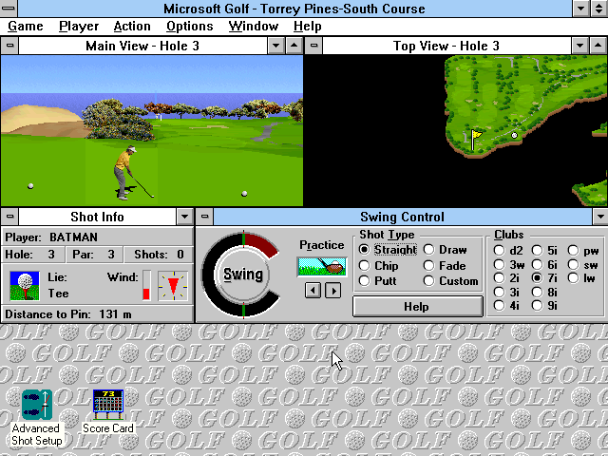Viewport: 608px width, 456px height.
Task: Open the Player menu
Action: (79, 26)
